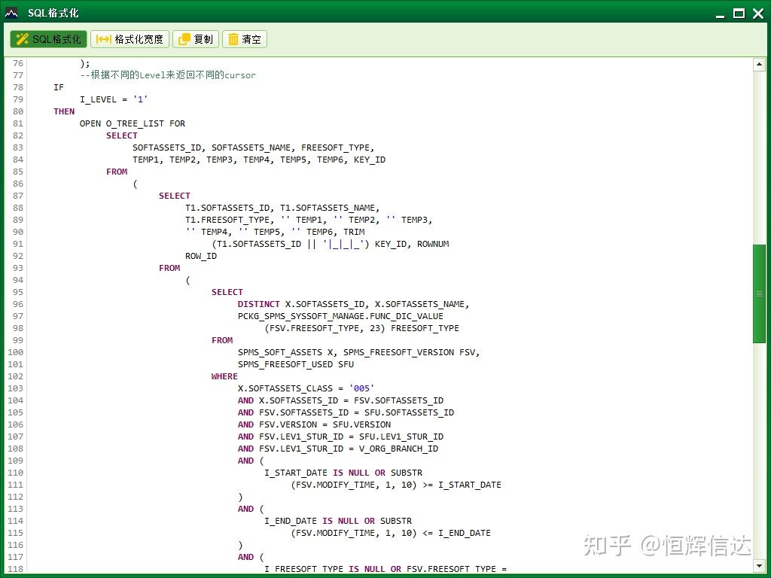This screenshot has width=771, height=578.
Task: Click <= I_END_DATE expression line
Action: [391, 533]
